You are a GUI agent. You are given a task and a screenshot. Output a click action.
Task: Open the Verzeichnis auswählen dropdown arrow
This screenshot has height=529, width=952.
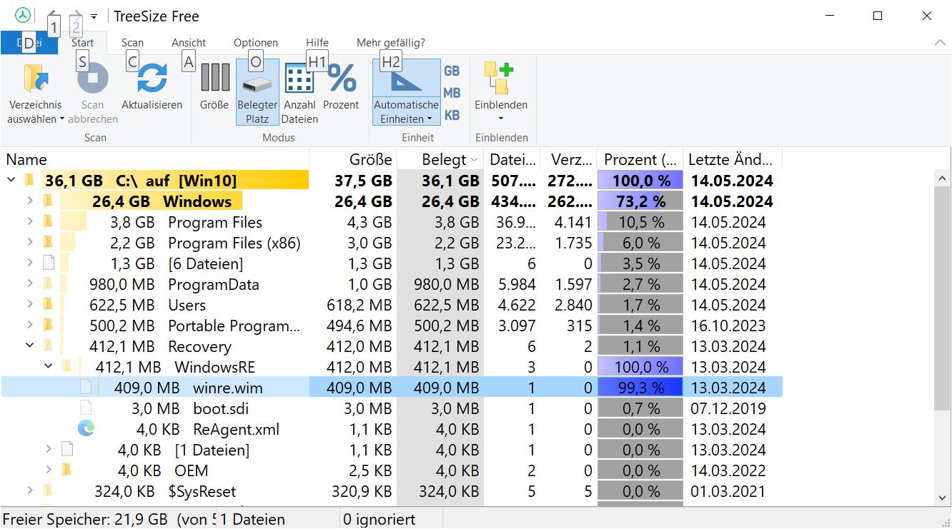coord(62,119)
